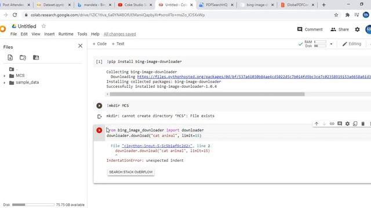Move the selected cell up
Viewport: 371px width, 208px height.
click(317, 124)
